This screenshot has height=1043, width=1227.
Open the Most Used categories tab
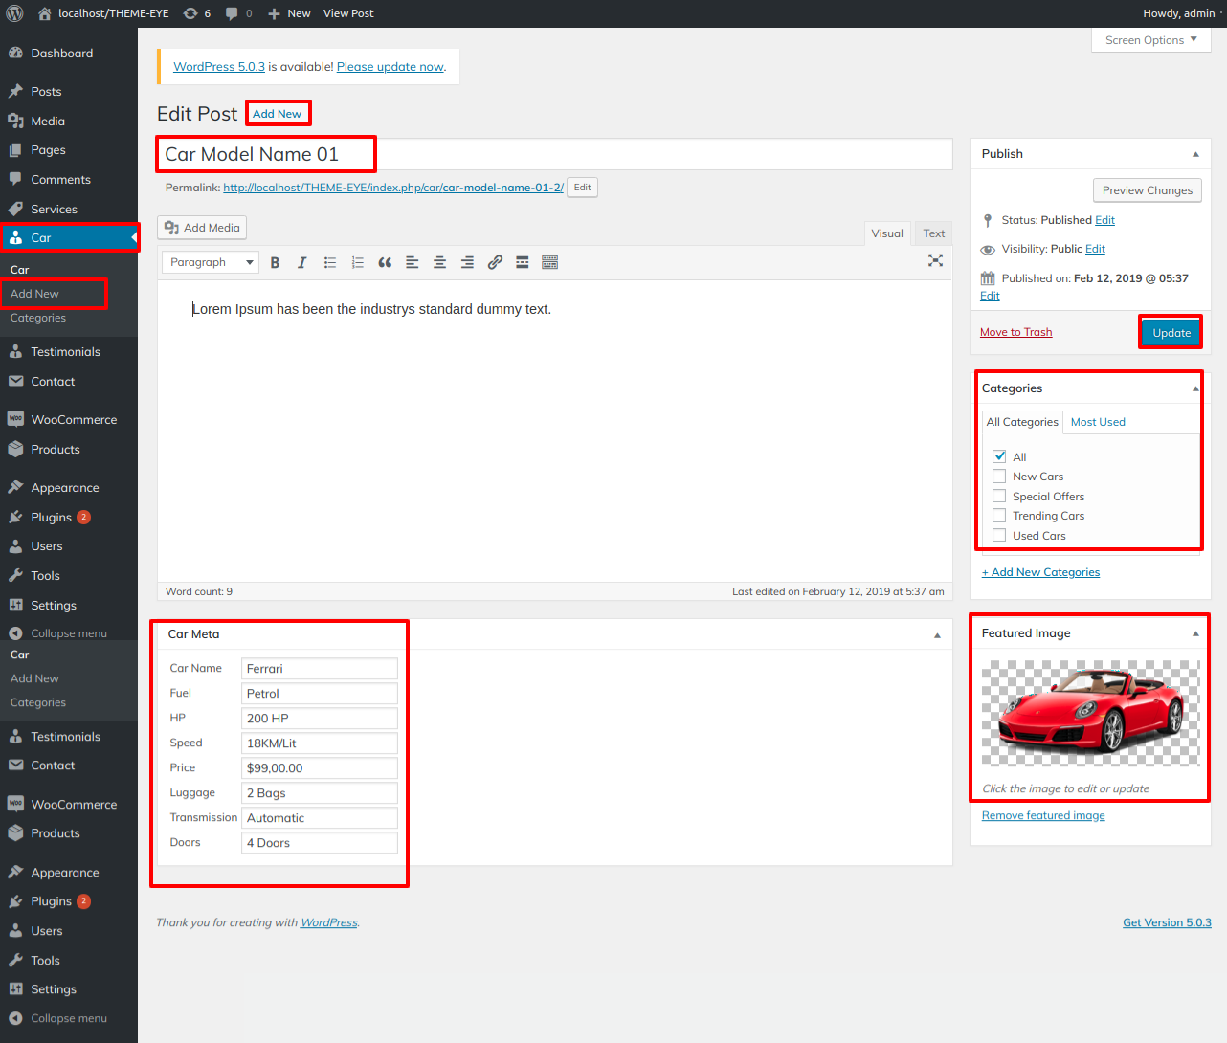[1098, 422]
